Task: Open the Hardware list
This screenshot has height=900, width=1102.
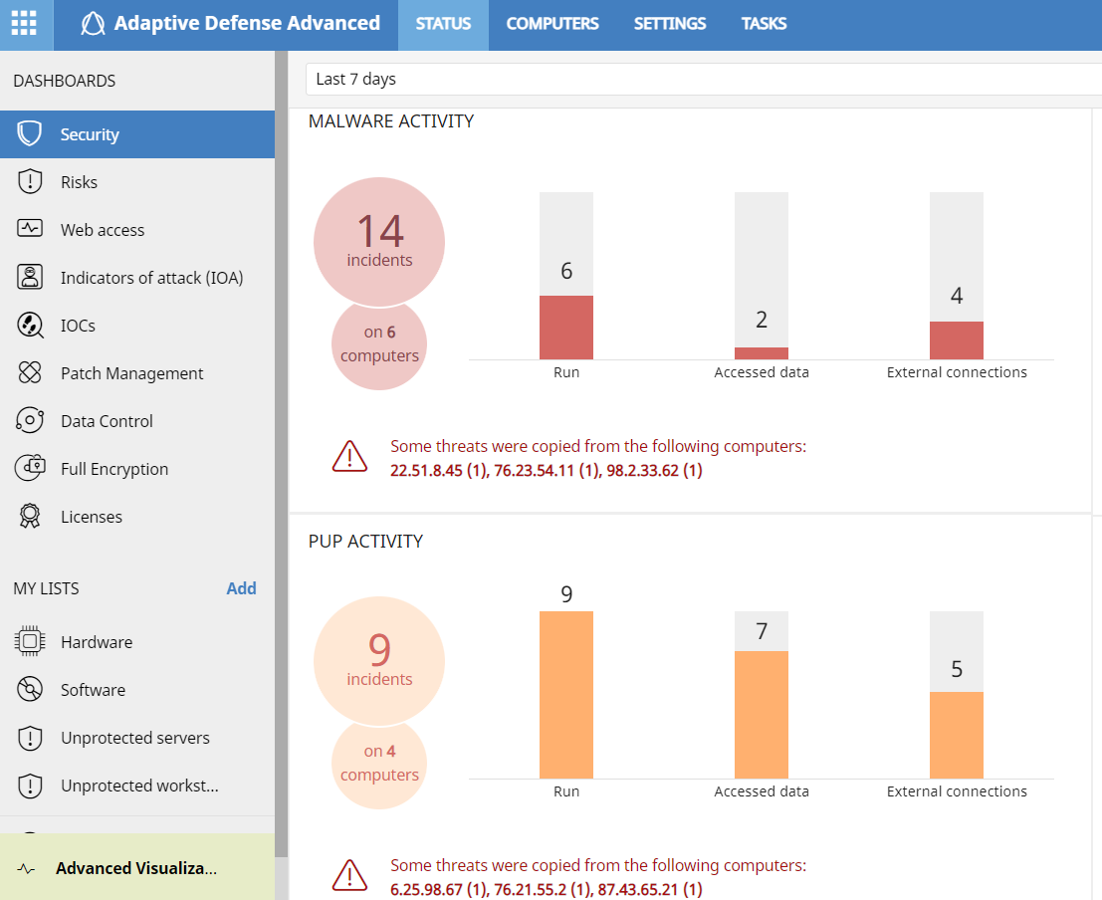Action: click(137, 642)
